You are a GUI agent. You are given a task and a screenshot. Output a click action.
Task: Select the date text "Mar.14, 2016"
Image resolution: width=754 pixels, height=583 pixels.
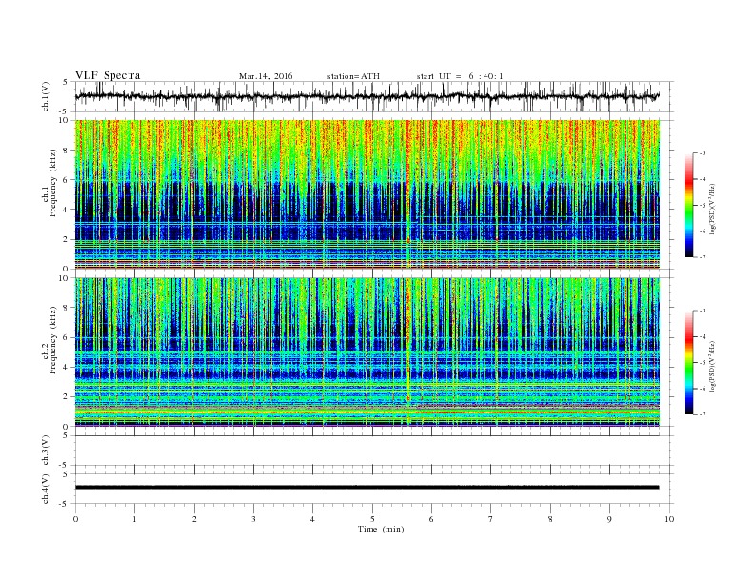[266, 76]
